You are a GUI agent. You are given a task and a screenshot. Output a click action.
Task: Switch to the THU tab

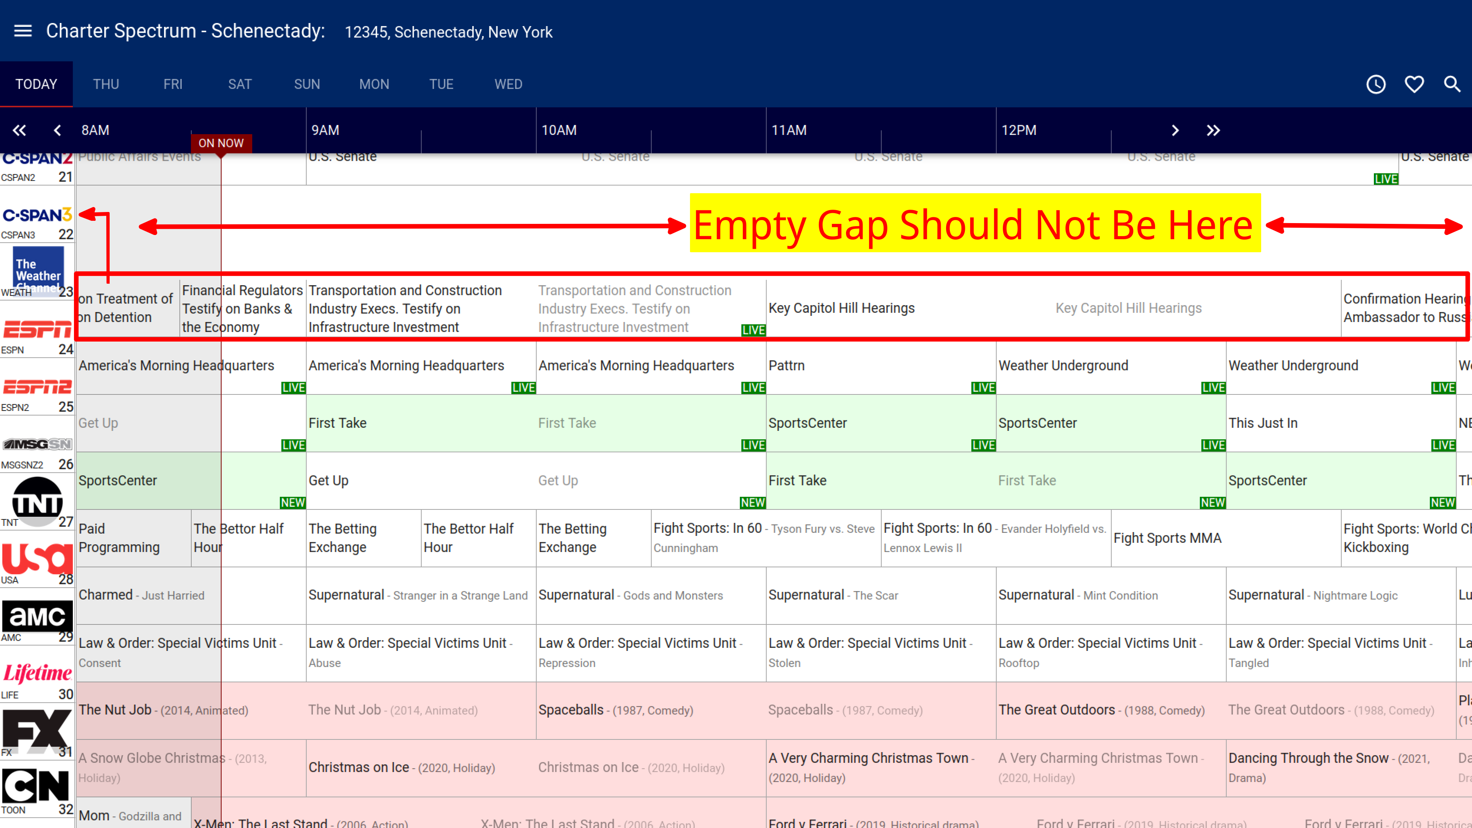coord(106,84)
